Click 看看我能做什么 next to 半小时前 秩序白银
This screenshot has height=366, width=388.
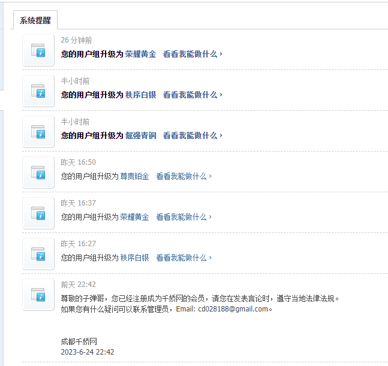(193, 95)
